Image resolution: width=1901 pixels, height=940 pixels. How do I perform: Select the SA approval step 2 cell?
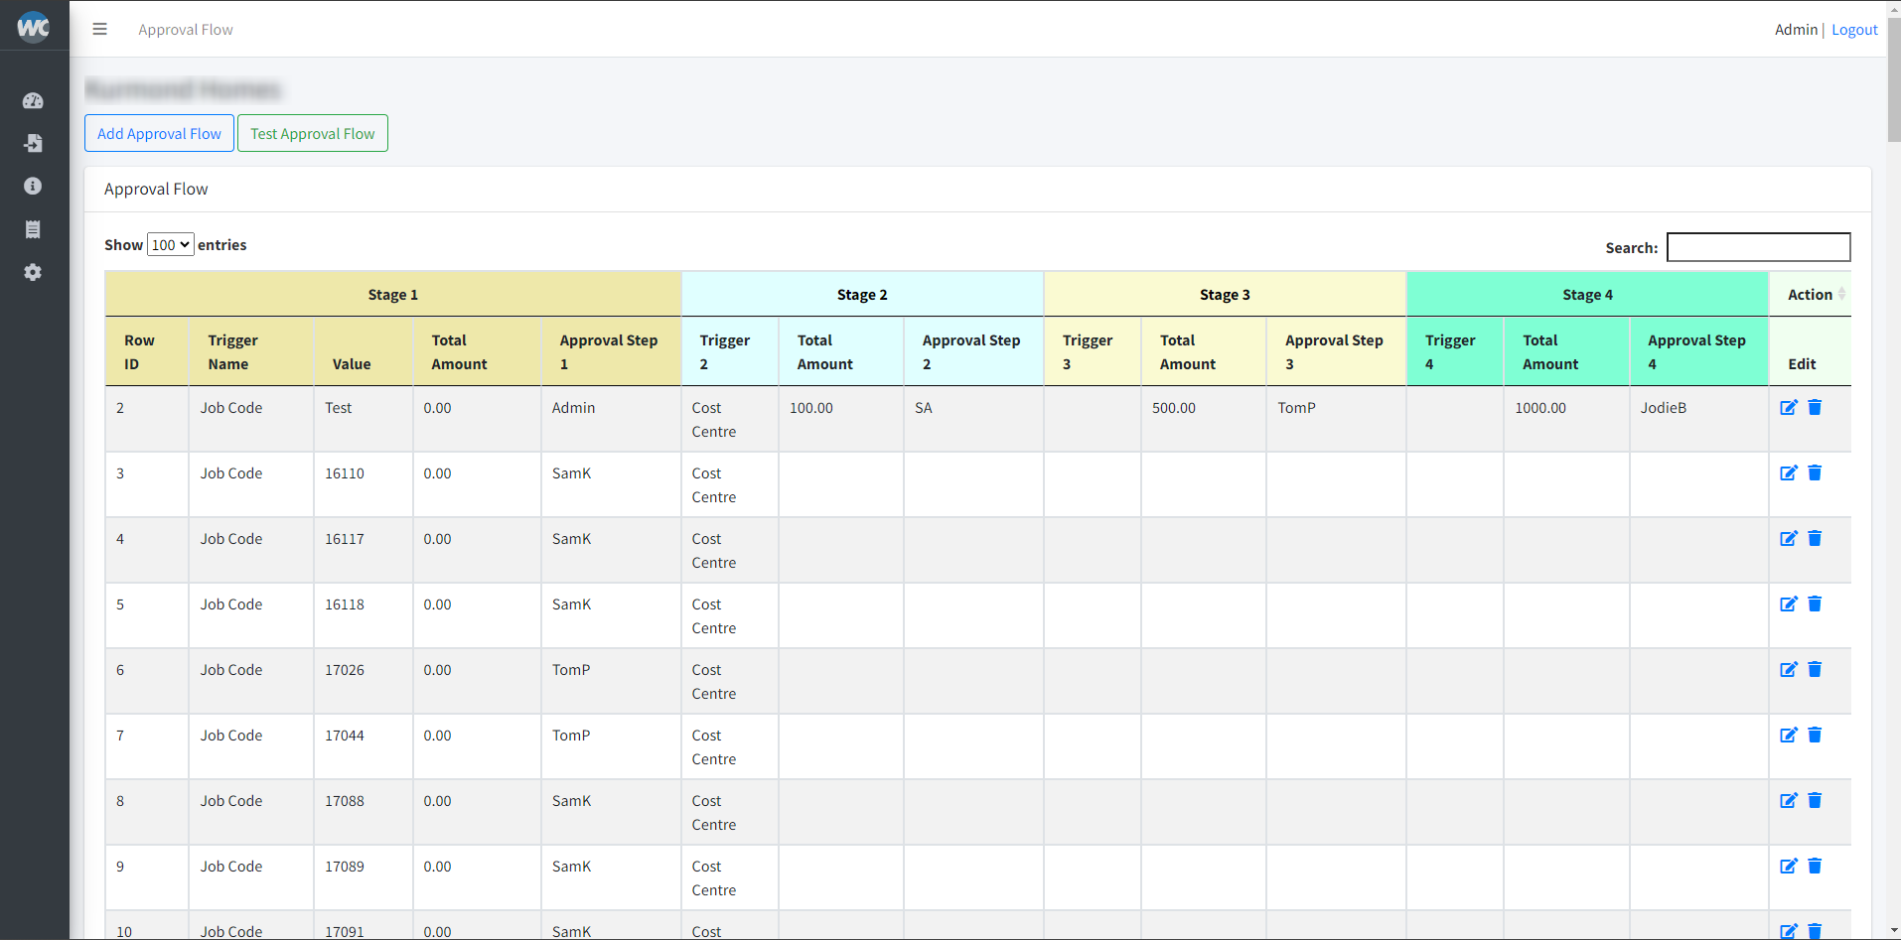[x=973, y=419]
